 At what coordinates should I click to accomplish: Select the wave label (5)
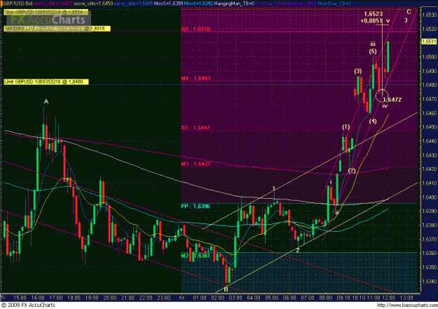coord(373,51)
